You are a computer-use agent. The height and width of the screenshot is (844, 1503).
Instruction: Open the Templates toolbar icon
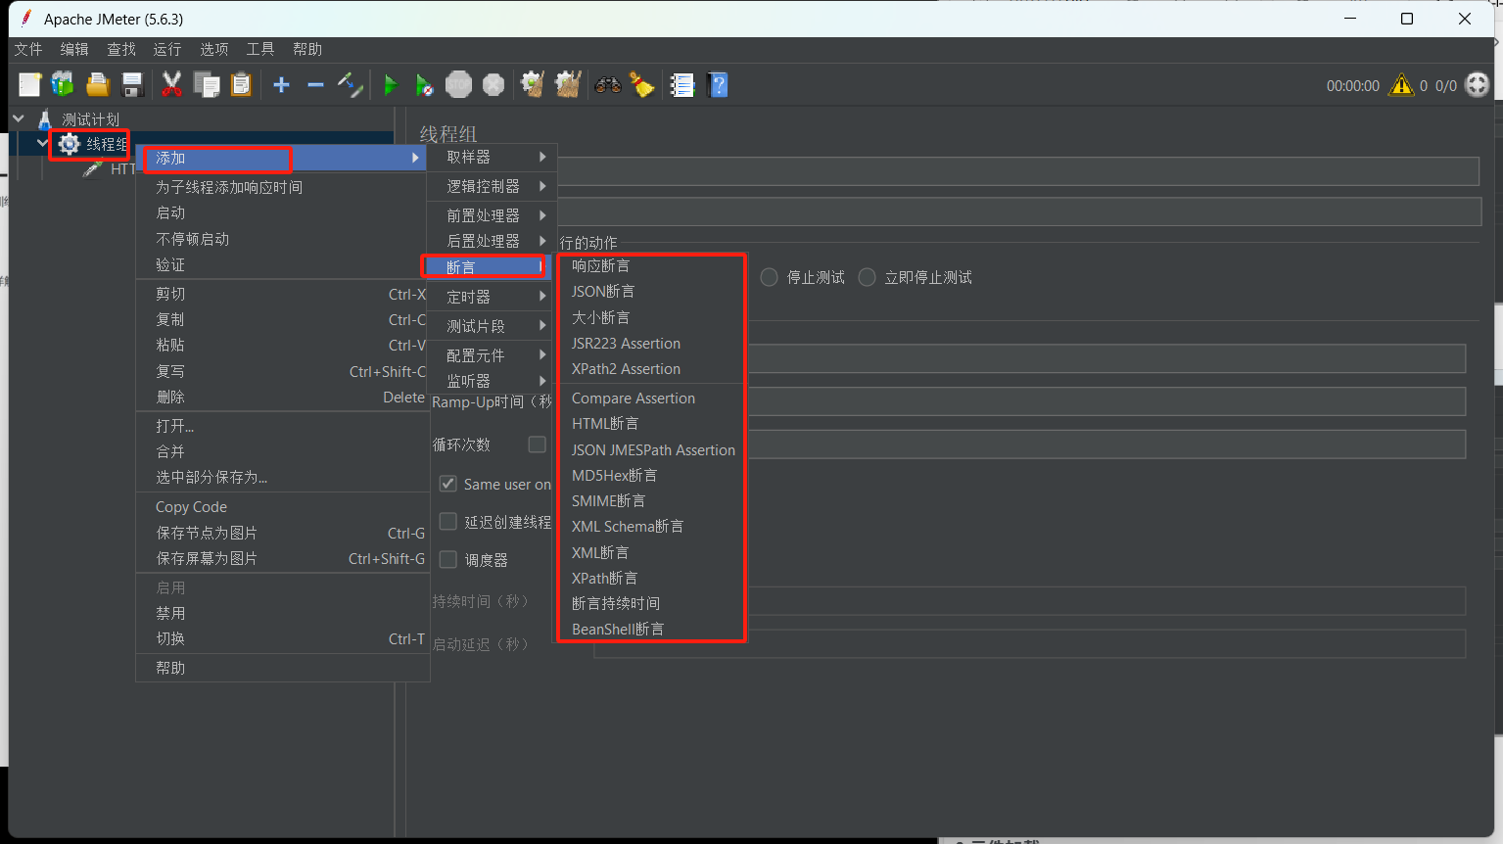(63, 85)
